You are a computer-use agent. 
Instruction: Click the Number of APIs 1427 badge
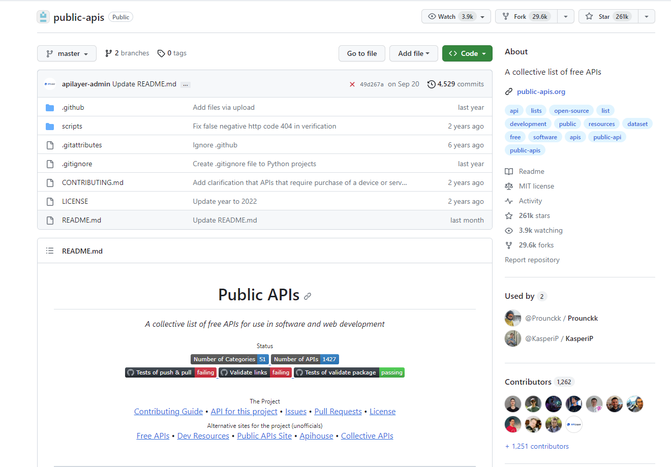click(x=305, y=359)
